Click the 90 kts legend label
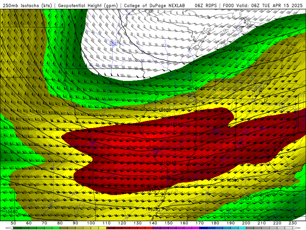This screenshot has width=306, height=230. click(75, 223)
